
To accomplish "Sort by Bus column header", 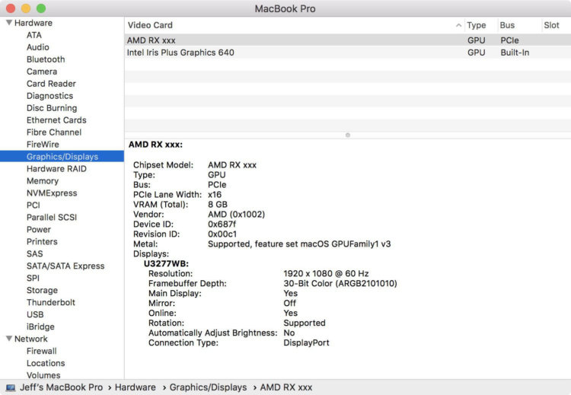I will pyautogui.click(x=507, y=25).
